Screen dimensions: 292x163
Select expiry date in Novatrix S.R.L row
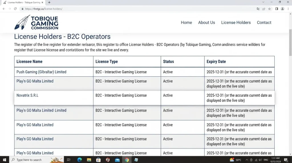pyautogui.click(x=239, y=98)
